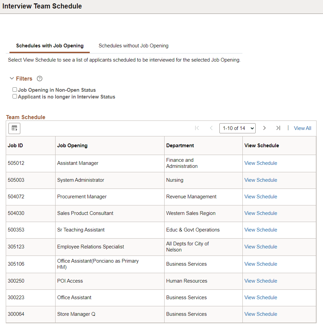Screen dimensions: 323x330
Task: Select Job ID 305123 cell
Action: click(30, 247)
